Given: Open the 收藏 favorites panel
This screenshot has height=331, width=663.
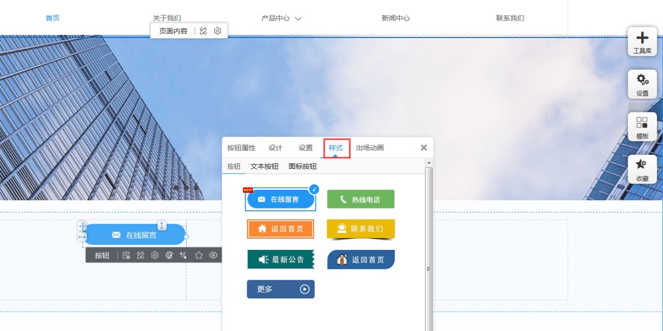Looking at the screenshot, I should click(x=642, y=169).
